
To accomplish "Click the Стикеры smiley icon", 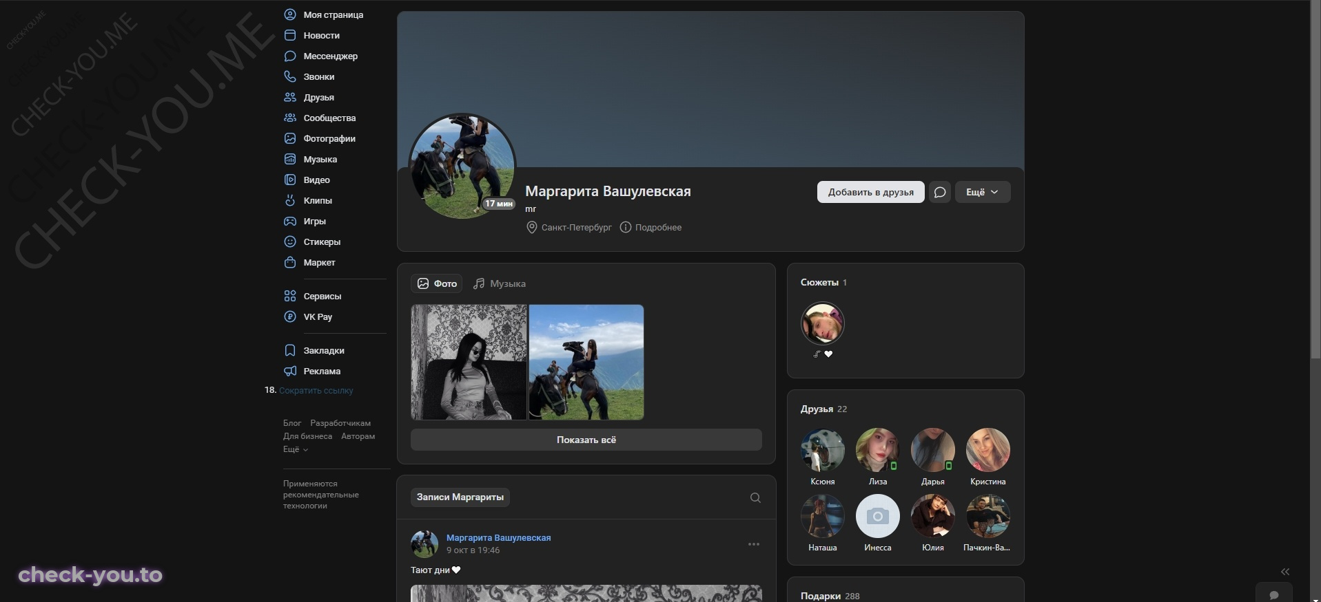I will (x=290, y=241).
